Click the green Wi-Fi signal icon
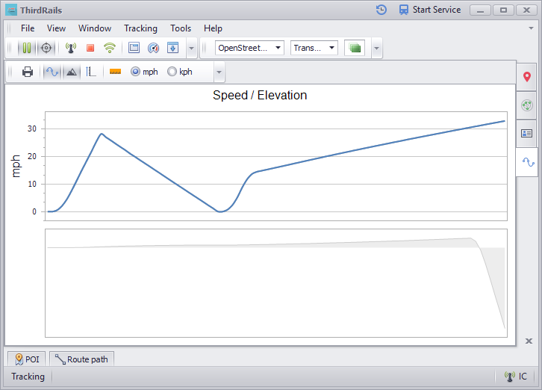 pos(110,48)
